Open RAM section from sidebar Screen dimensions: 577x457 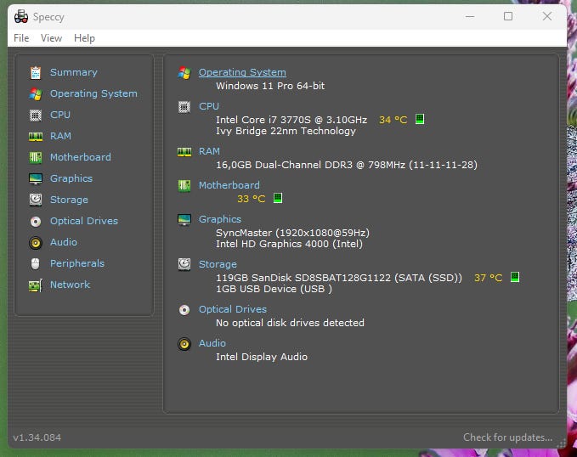(60, 136)
